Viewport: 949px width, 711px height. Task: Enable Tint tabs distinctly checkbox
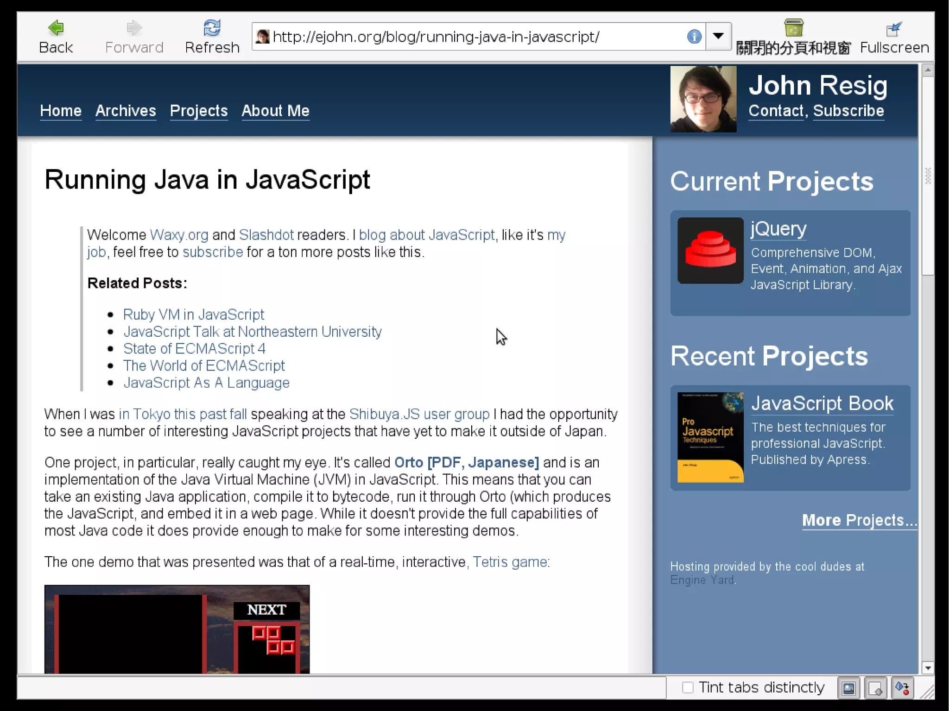click(688, 687)
